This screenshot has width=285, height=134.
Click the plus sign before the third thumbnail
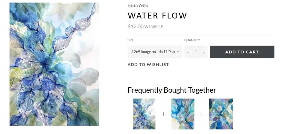click(202, 114)
